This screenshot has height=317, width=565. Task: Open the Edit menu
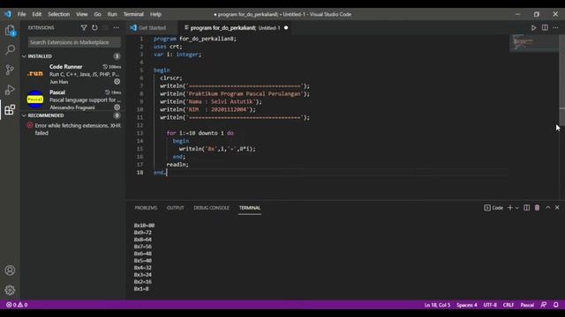(37, 14)
